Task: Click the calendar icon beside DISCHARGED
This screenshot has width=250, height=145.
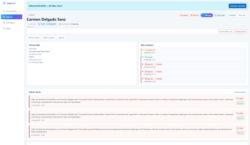Action: click(x=60, y=24)
